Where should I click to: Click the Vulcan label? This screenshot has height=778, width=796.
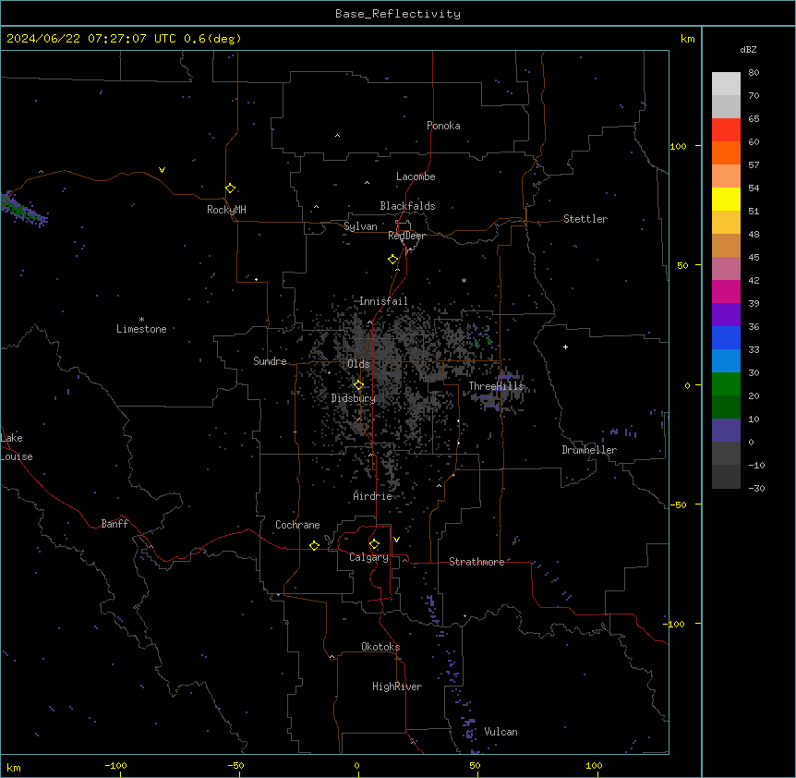coord(501,732)
